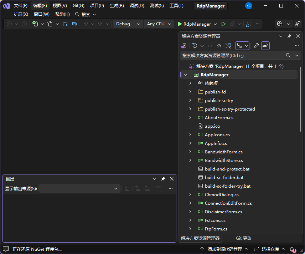The width and height of the screenshot is (305, 254).
Task: Click the Collapse All icon in Solution Explorer
Action: 219,46
